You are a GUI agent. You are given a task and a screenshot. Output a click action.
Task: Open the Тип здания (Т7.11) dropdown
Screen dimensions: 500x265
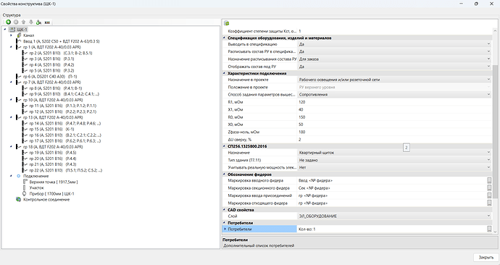pos(488,160)
